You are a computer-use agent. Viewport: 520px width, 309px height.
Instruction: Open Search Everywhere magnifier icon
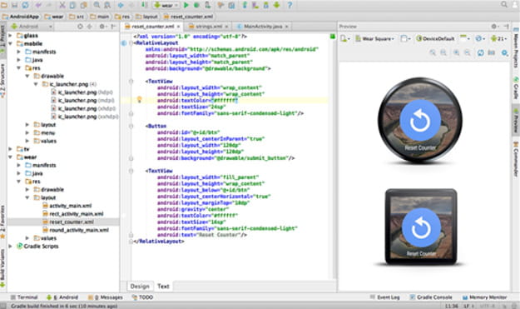[504, 4]
